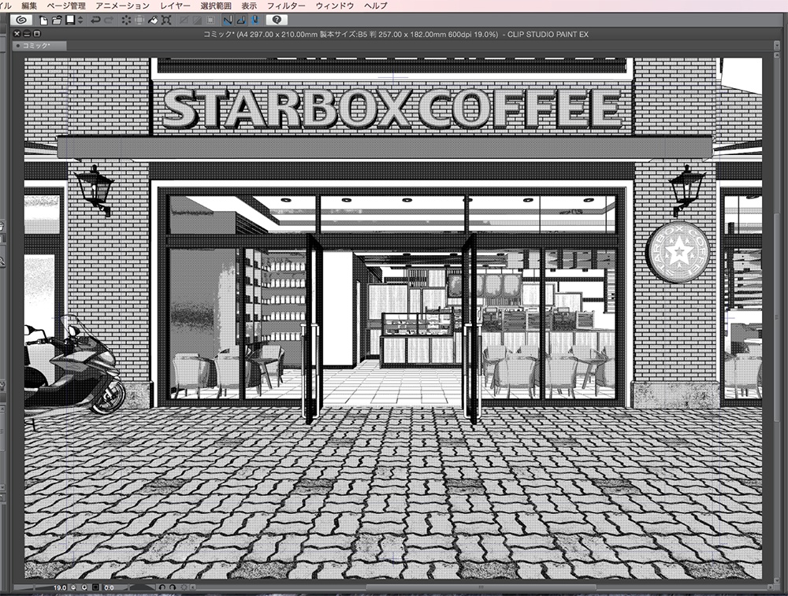788x596 pixels.
Task: Click the horizontal scrollbar left arrow
Action: [194, 587]
